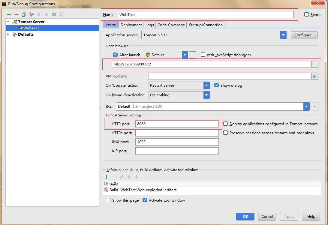Enable Preserve sessions across restarts
The width and height of the screenshot is (328, 225).
(x=225, y=133)
